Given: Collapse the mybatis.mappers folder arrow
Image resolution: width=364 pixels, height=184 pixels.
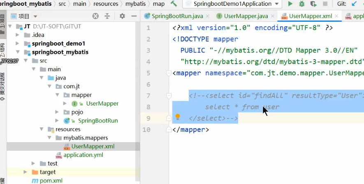Looking at the screenshot, I should click(x=49, y=138).
